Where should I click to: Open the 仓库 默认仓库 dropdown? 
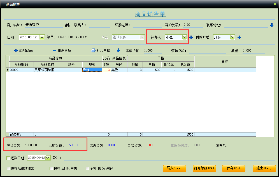pos(142,37)
